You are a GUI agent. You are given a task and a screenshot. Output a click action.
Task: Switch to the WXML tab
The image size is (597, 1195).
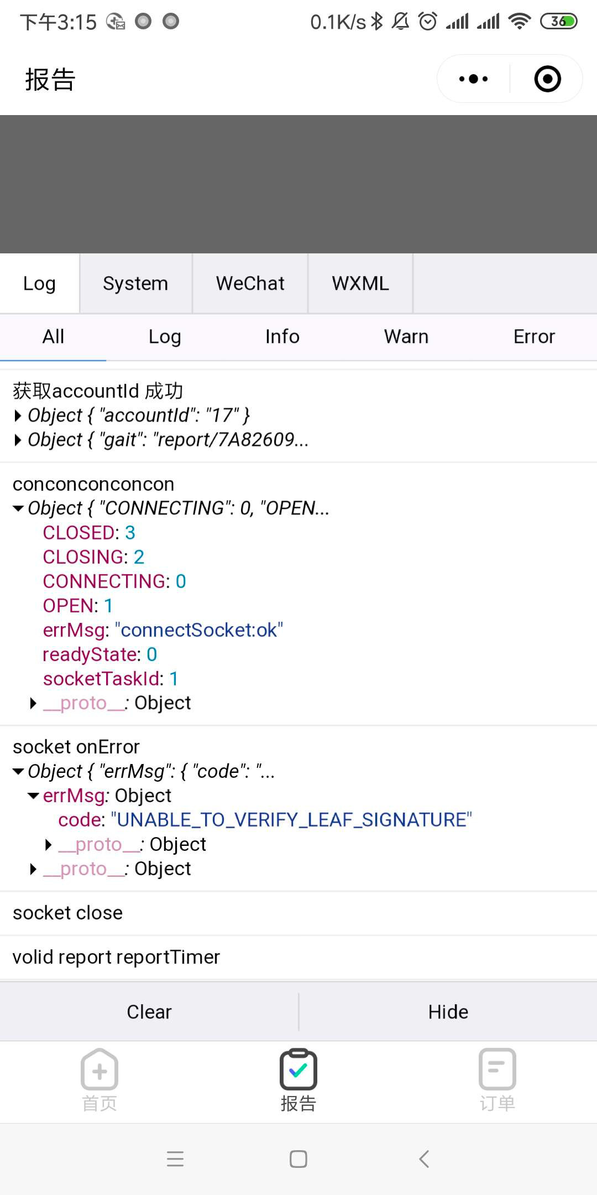point(360,283)
